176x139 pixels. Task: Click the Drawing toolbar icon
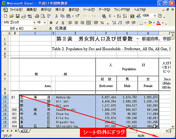point(138,16)
